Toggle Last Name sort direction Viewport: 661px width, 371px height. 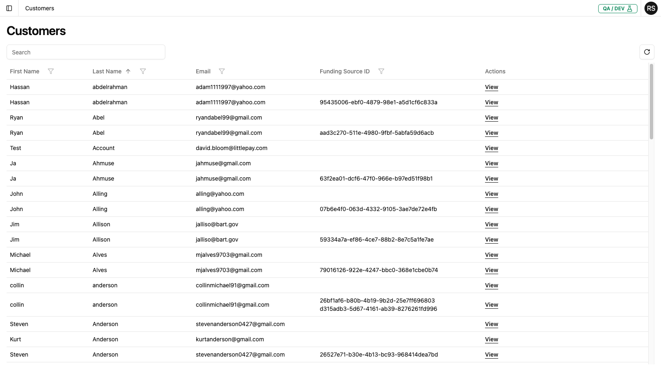[x=128, y=71]
